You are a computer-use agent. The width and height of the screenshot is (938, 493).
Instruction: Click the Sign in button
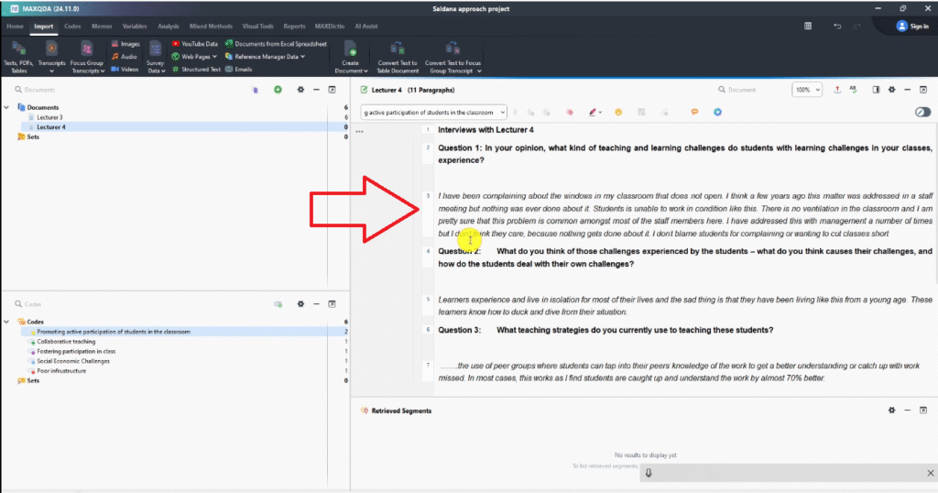pos(912,27)
